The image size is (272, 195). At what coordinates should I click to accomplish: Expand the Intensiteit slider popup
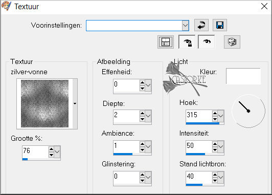click(221, 147)
